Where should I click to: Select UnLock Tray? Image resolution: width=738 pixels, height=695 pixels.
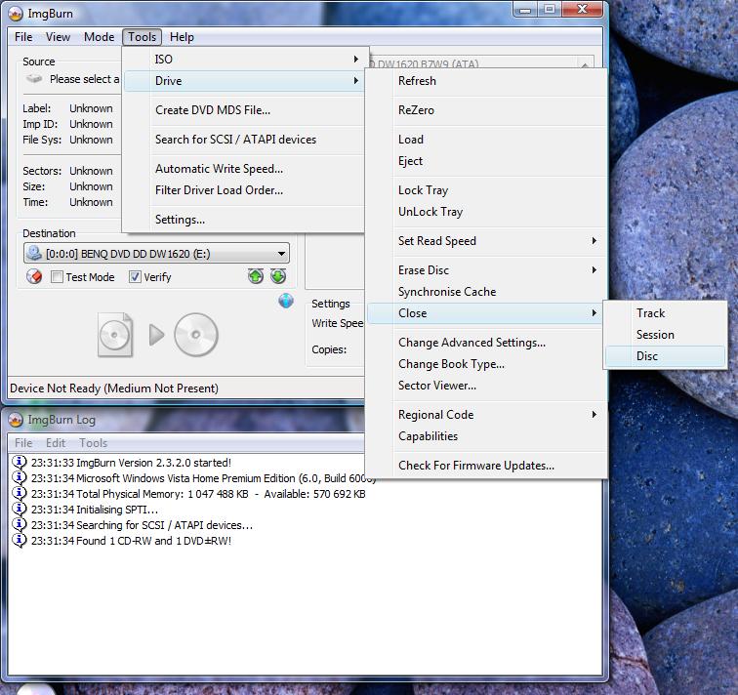(487, 212)
